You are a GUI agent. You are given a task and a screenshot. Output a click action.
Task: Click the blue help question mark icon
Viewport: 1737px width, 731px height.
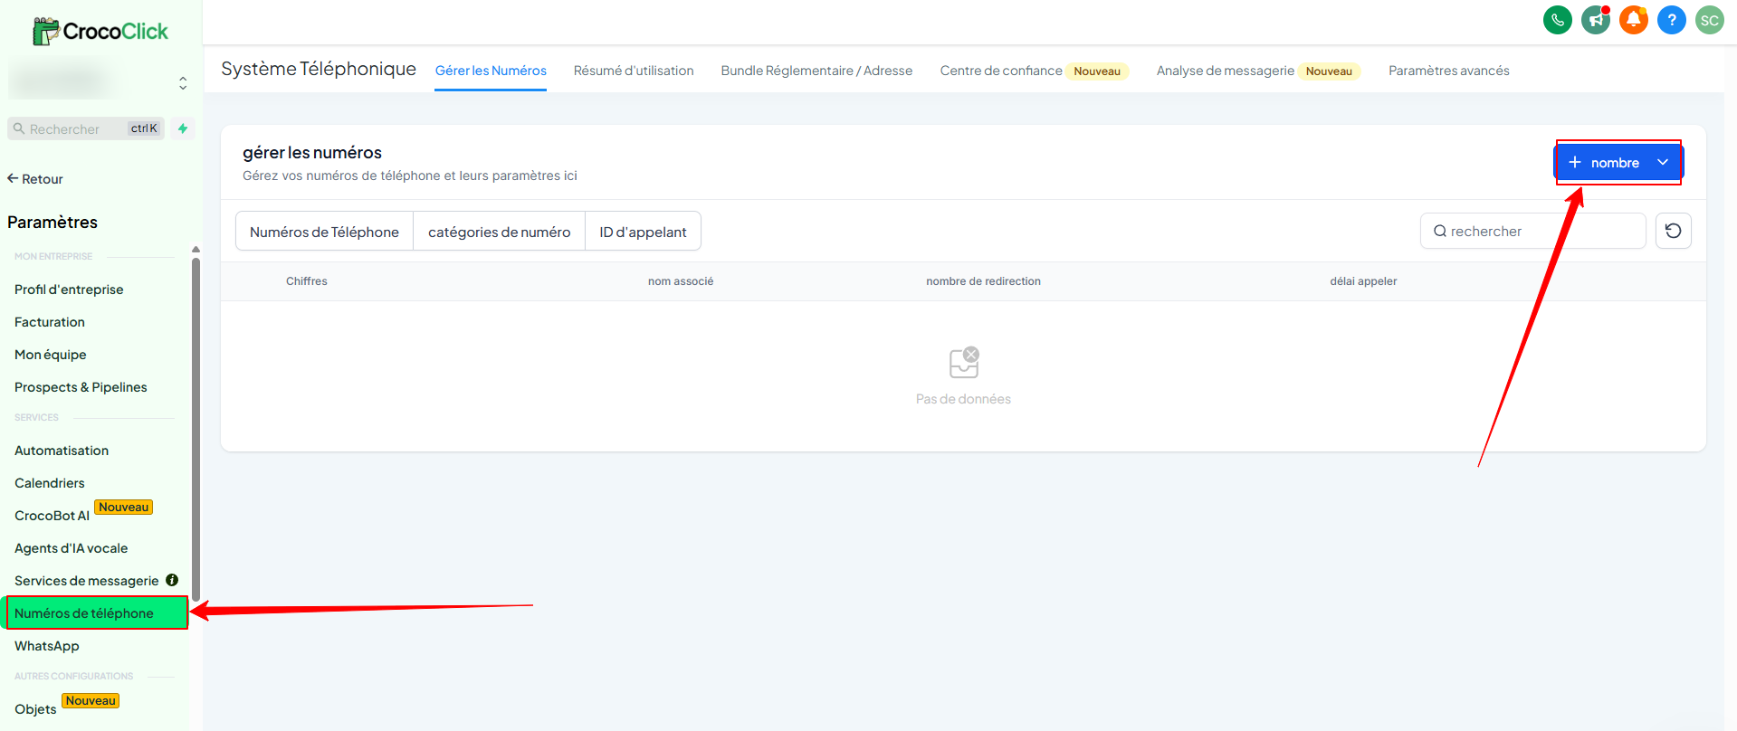[1671, 20]
